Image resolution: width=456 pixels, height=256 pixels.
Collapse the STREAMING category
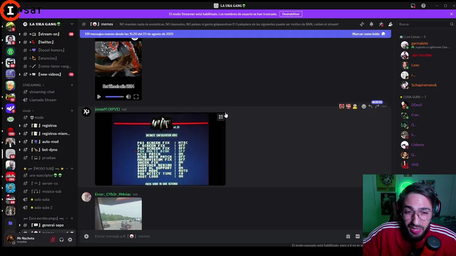click(x=33, y=85)
